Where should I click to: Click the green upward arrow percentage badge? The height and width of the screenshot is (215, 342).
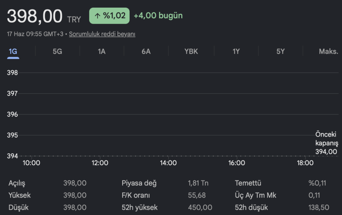pyautogui.click(x=109, y=16)
